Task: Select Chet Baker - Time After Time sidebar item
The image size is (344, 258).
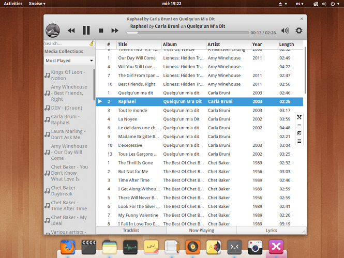Action: (66, 206)
